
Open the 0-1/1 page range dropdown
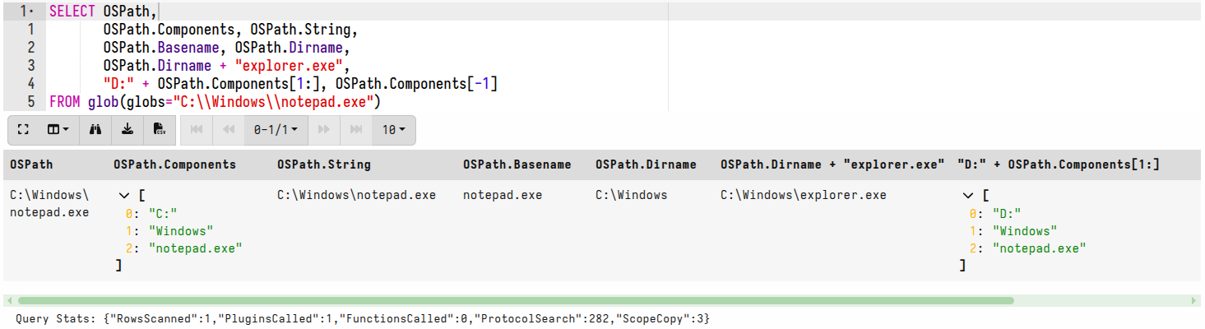(x=276, y=130)
